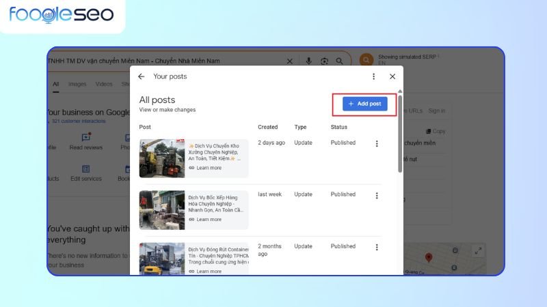The height and width of the screenshot is (307, 547).
Task: Open options menu for the 2 months ago post
Action: pos(377,247)
